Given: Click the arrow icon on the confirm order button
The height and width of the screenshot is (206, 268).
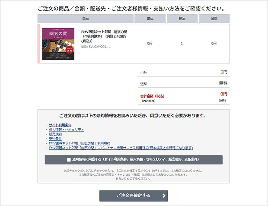Looking at the screenshot, I should point(164,196).
